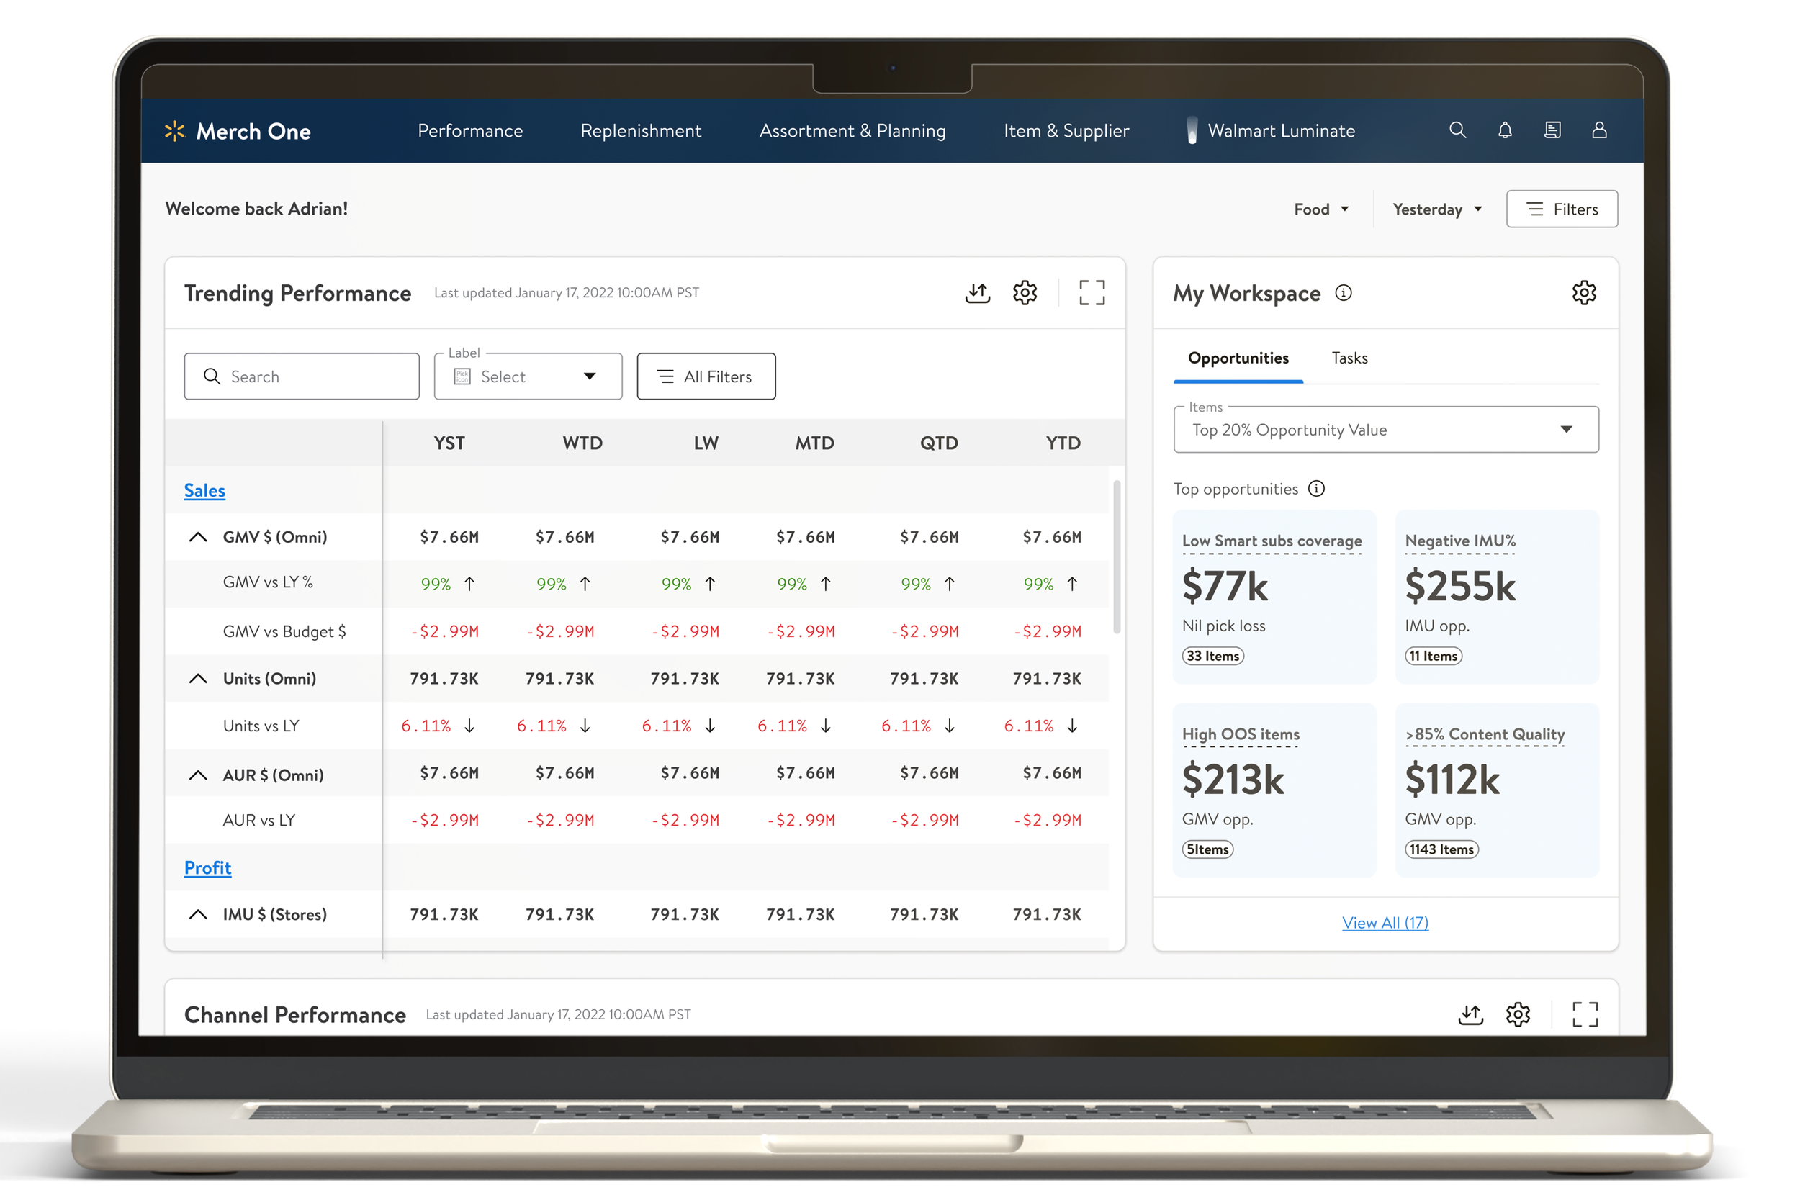Open the news document icon in header

(x=1552, y=130)
